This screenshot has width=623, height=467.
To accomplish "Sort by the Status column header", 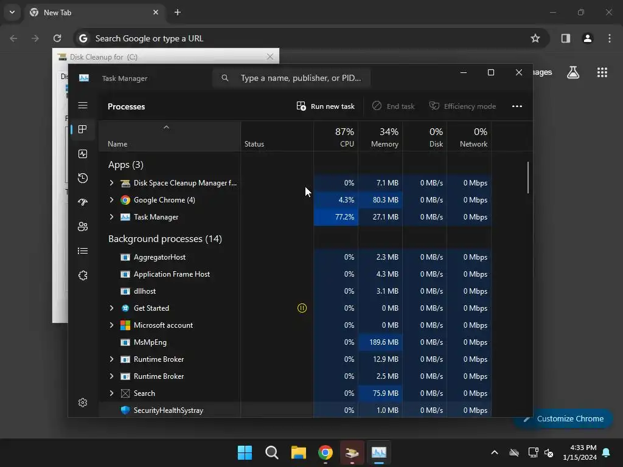I will coord(277,136).
